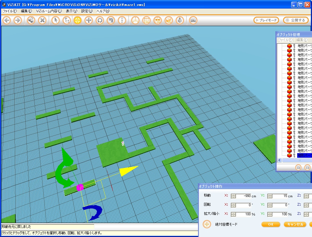Image resolution: width=312 pixels, height=237 pixels.
Task: Click the redo forward-arrow toolbar icon
Action: [18, 20]
